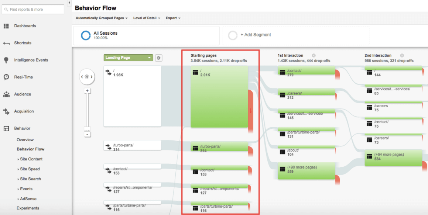Open the Level of Detail dropdown
The width and height of the screenshot is (428, 215).
pyautogui.click(x=147, y=18)
